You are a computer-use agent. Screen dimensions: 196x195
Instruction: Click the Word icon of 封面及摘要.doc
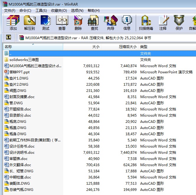tap(6, 97)
